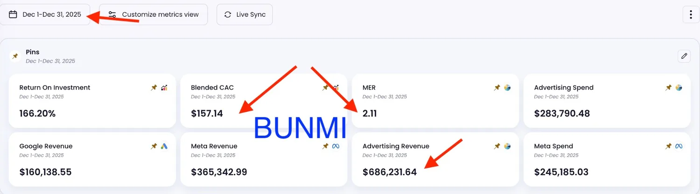Click the pin badge beside Pins heading

coord(15,56)
